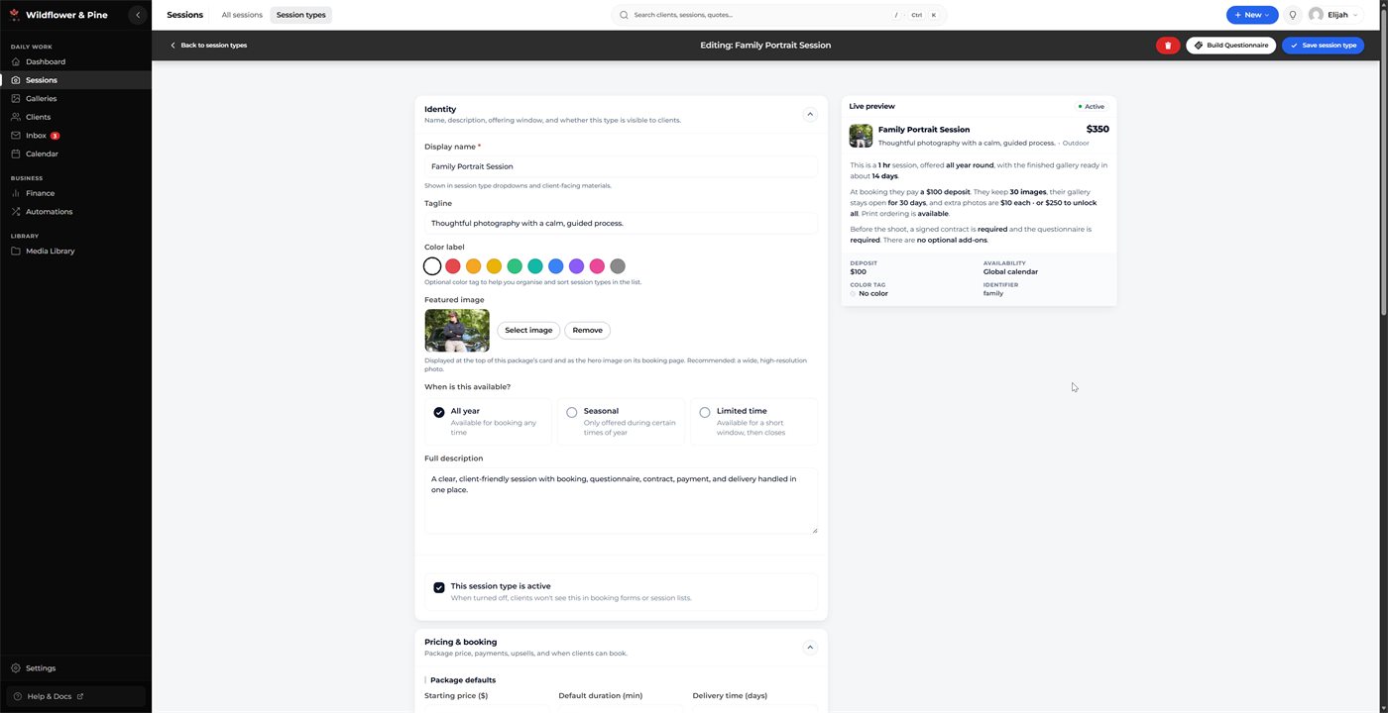Go to Sessions in the sidebar

pos(75,80)
